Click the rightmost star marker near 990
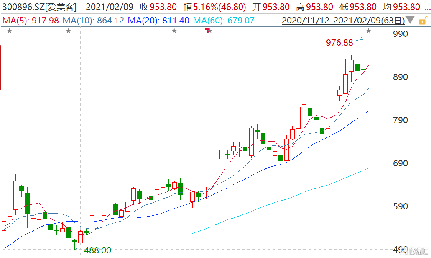431x258 pixels. point(369,31)
